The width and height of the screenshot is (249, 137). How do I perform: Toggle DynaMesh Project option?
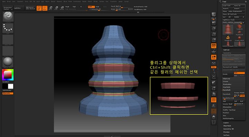click(x=242, y=95)
